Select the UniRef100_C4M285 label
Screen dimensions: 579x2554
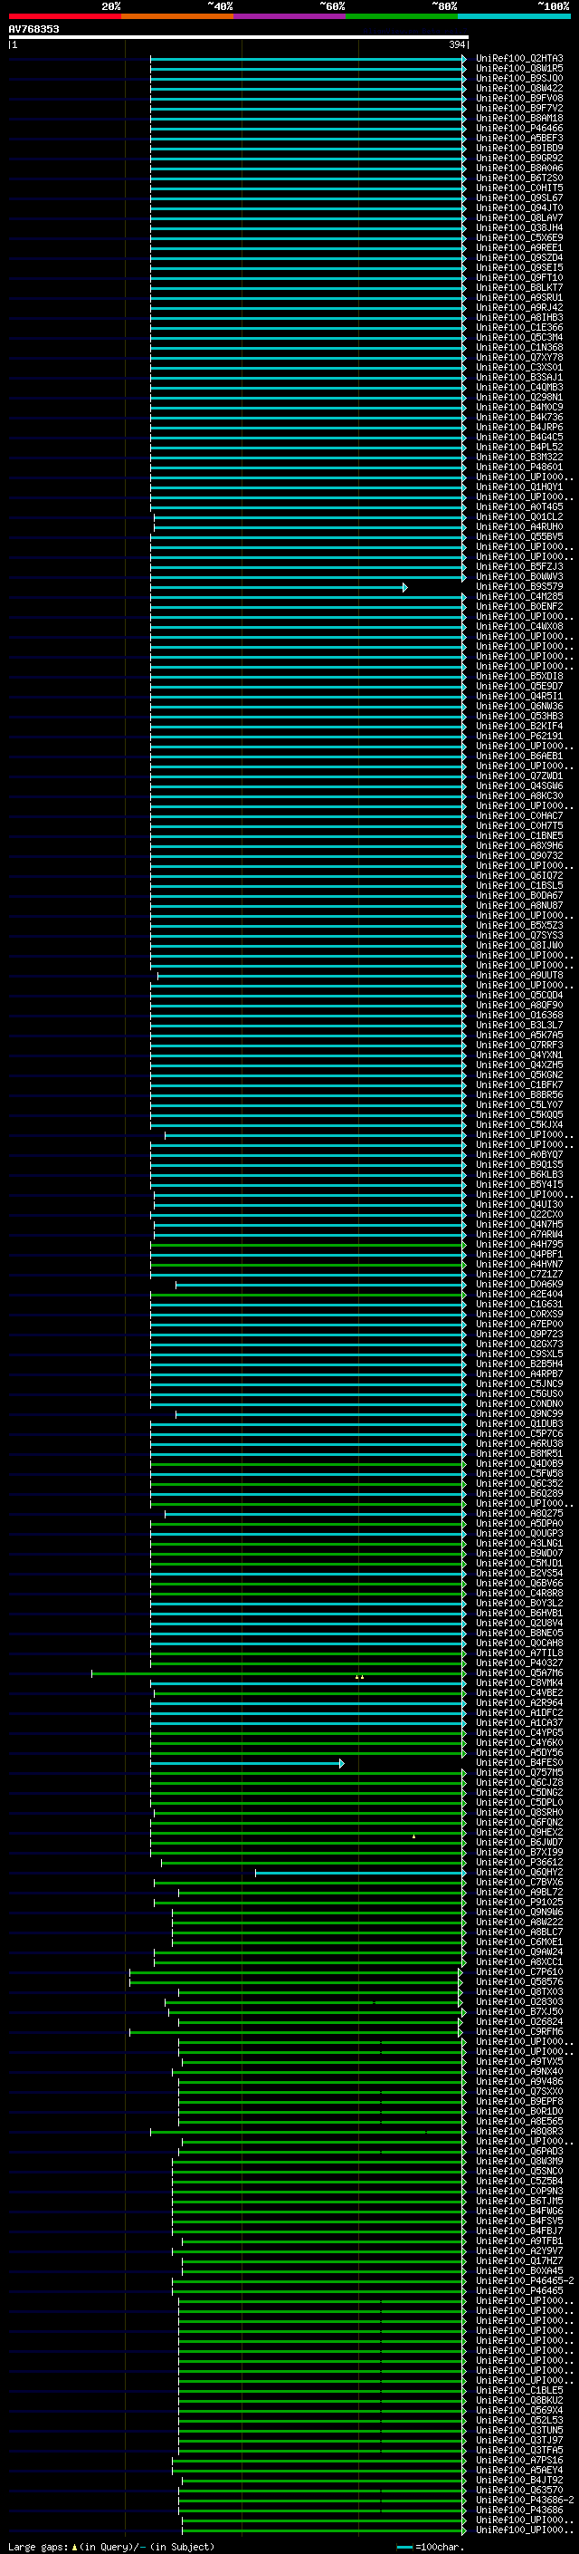[x=519, y=597]
